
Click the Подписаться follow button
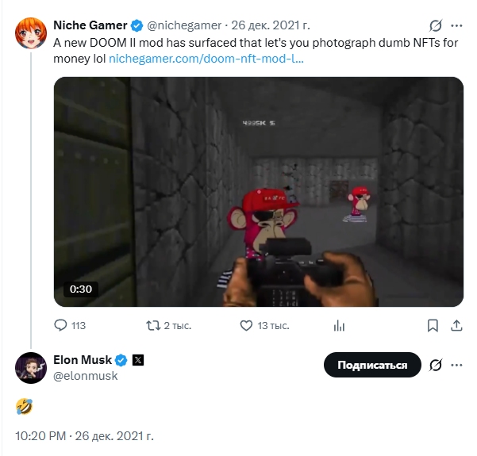tap(372, 365)
